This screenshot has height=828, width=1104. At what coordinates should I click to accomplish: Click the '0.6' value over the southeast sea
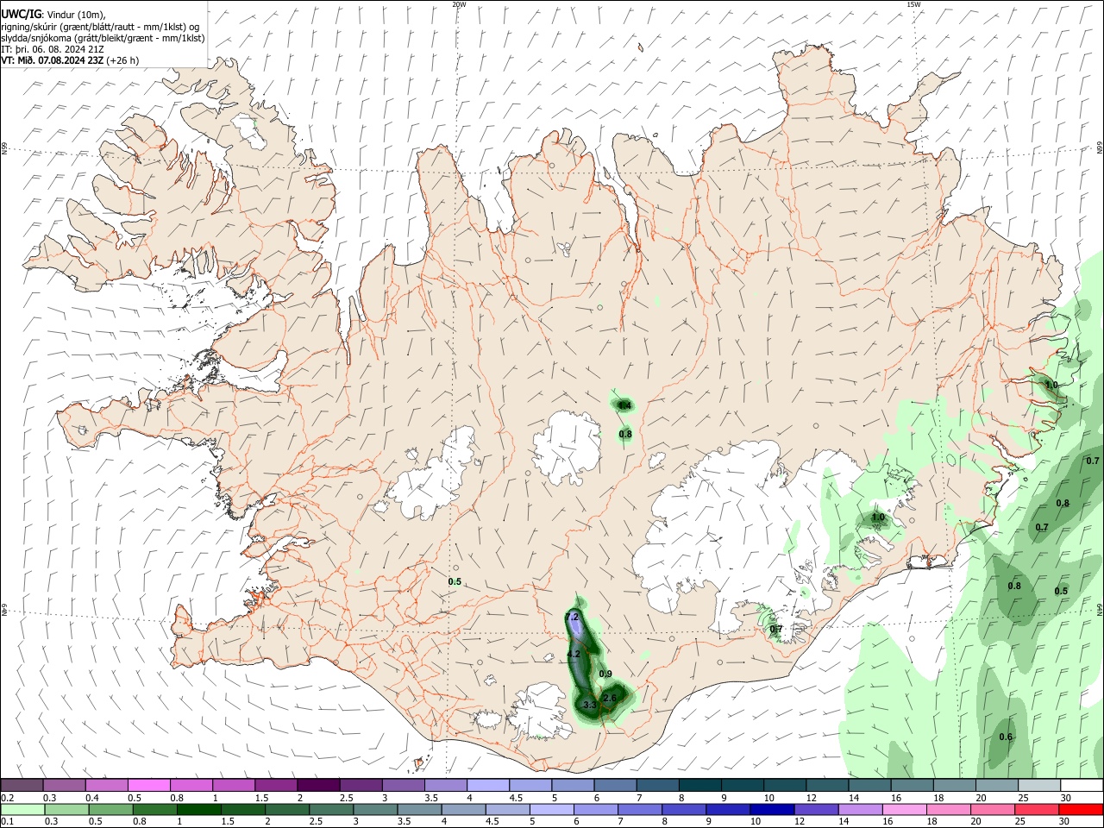(x=1006, y=737)
